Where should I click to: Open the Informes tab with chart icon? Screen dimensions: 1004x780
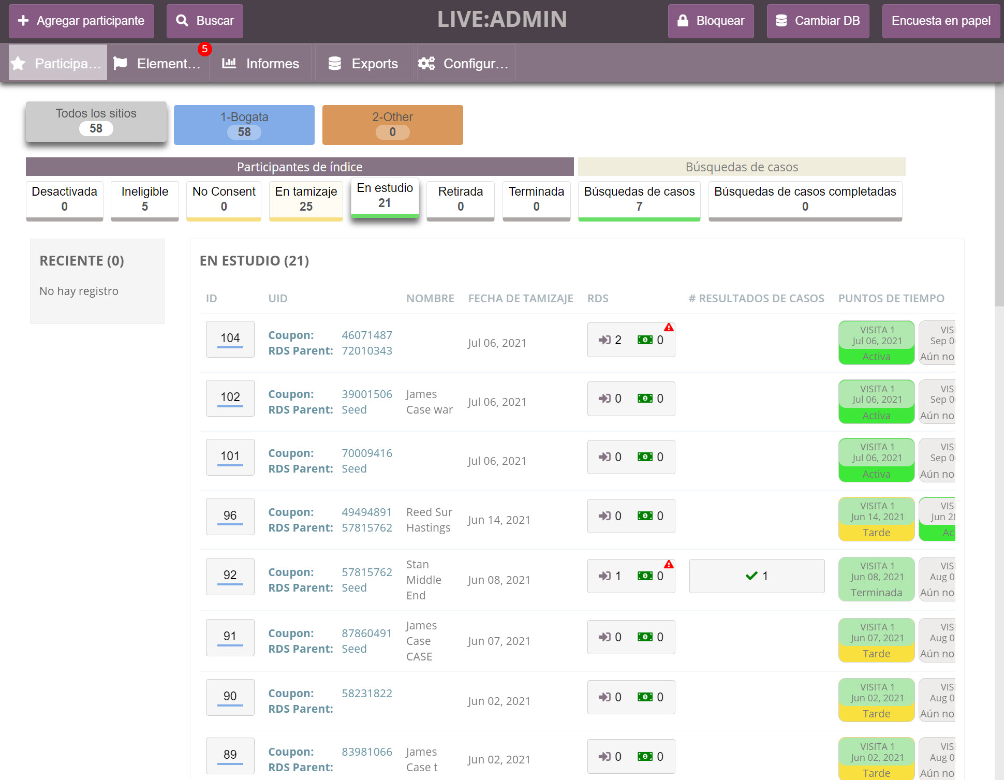261,64
